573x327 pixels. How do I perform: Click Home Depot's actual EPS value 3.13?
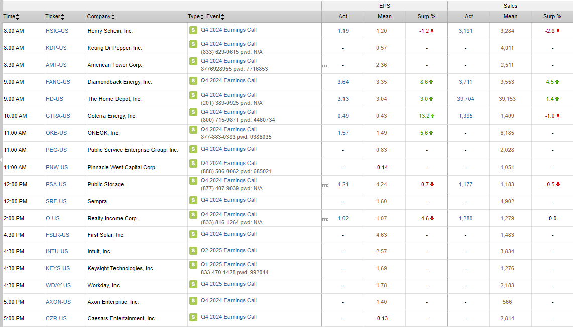click(343, 99)
